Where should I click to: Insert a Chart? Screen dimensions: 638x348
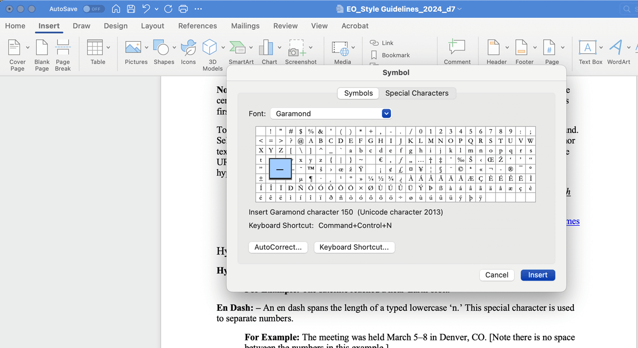(269, 52)
